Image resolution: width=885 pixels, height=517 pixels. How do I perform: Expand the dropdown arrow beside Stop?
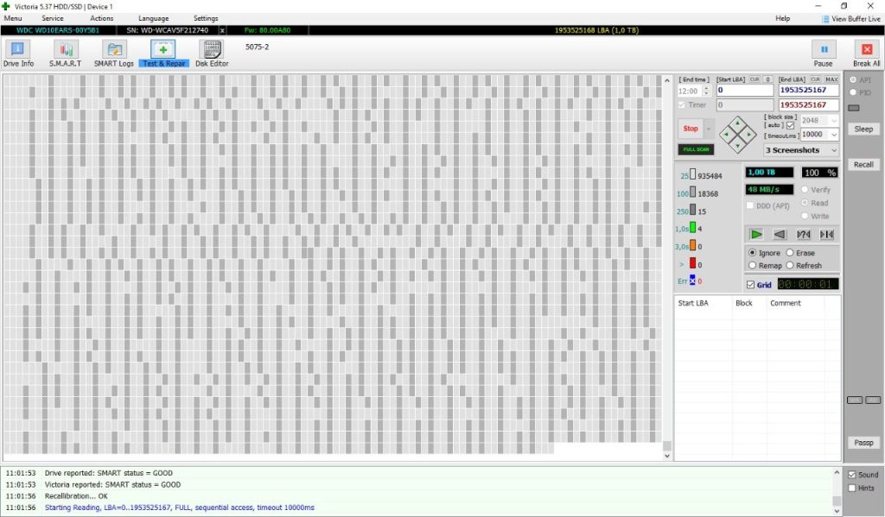click(x=709, y=129)
